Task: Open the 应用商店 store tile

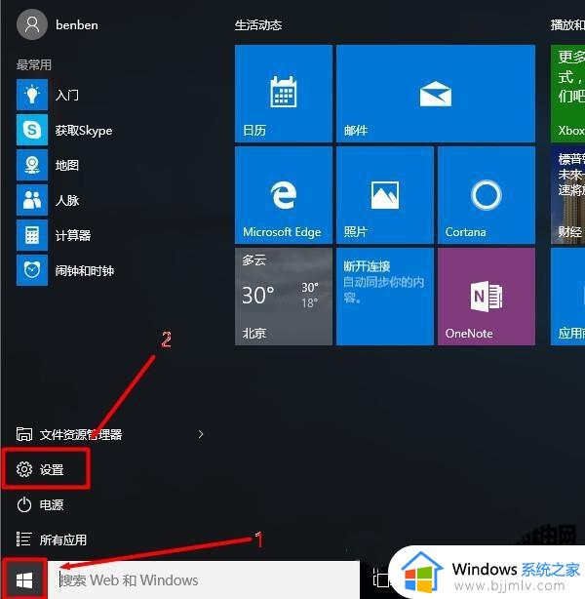Action: (567, 297)
